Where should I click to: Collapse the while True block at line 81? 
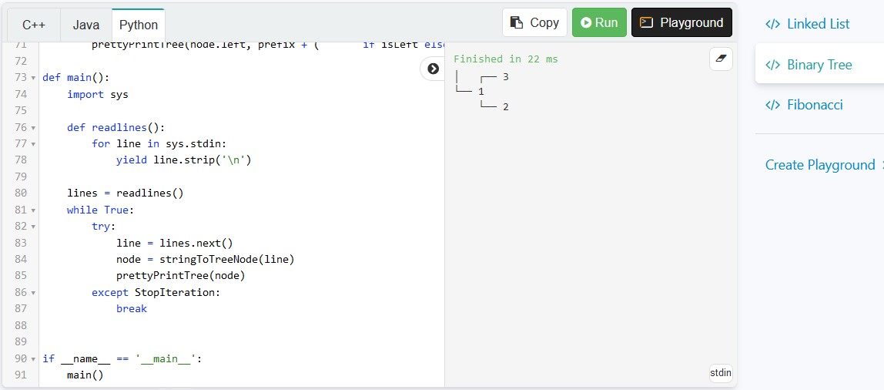pyautogui.click(x=34, y=210)
